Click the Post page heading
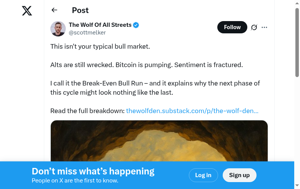The image size is (300, 189). [x=80, y=10]
